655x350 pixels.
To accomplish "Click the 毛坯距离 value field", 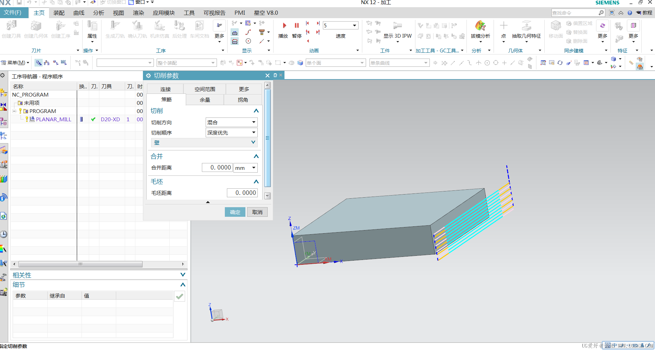I will (242, 193).
